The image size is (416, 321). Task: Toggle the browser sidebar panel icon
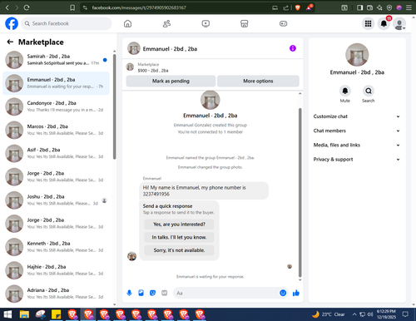tap(359, 7)
